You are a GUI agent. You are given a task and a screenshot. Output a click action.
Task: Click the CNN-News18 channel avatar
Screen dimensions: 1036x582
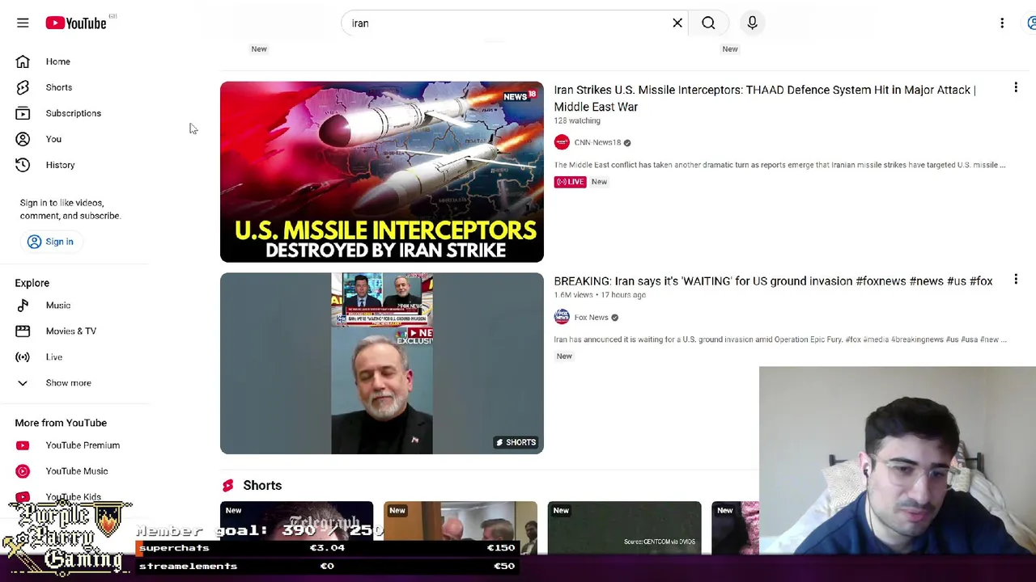562,142
